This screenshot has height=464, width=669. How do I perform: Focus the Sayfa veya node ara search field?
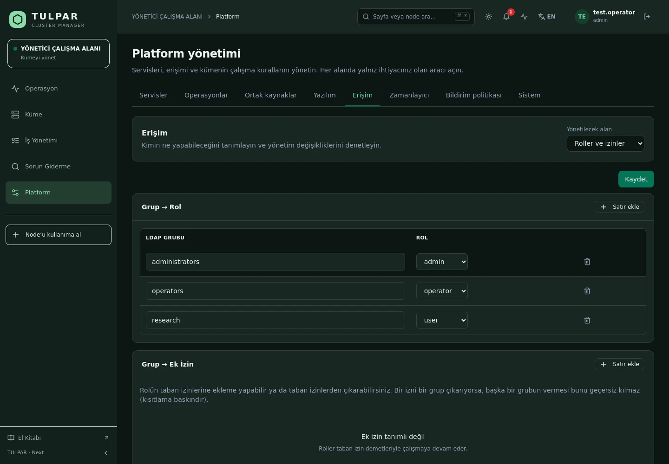416,17
